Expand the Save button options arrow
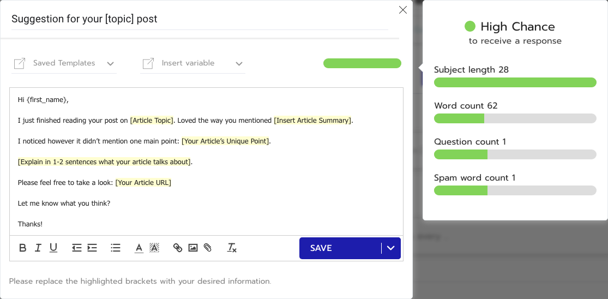The image size is (608, 299). click(x=391, y=248)
